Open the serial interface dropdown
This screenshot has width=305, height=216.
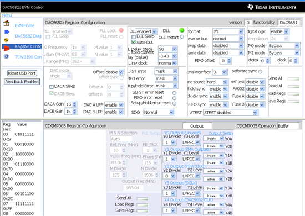(220, 72)
